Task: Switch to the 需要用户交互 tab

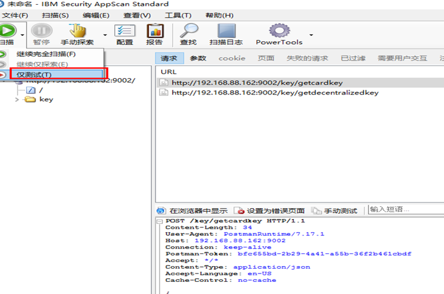Action: click(x=402, y=58)
